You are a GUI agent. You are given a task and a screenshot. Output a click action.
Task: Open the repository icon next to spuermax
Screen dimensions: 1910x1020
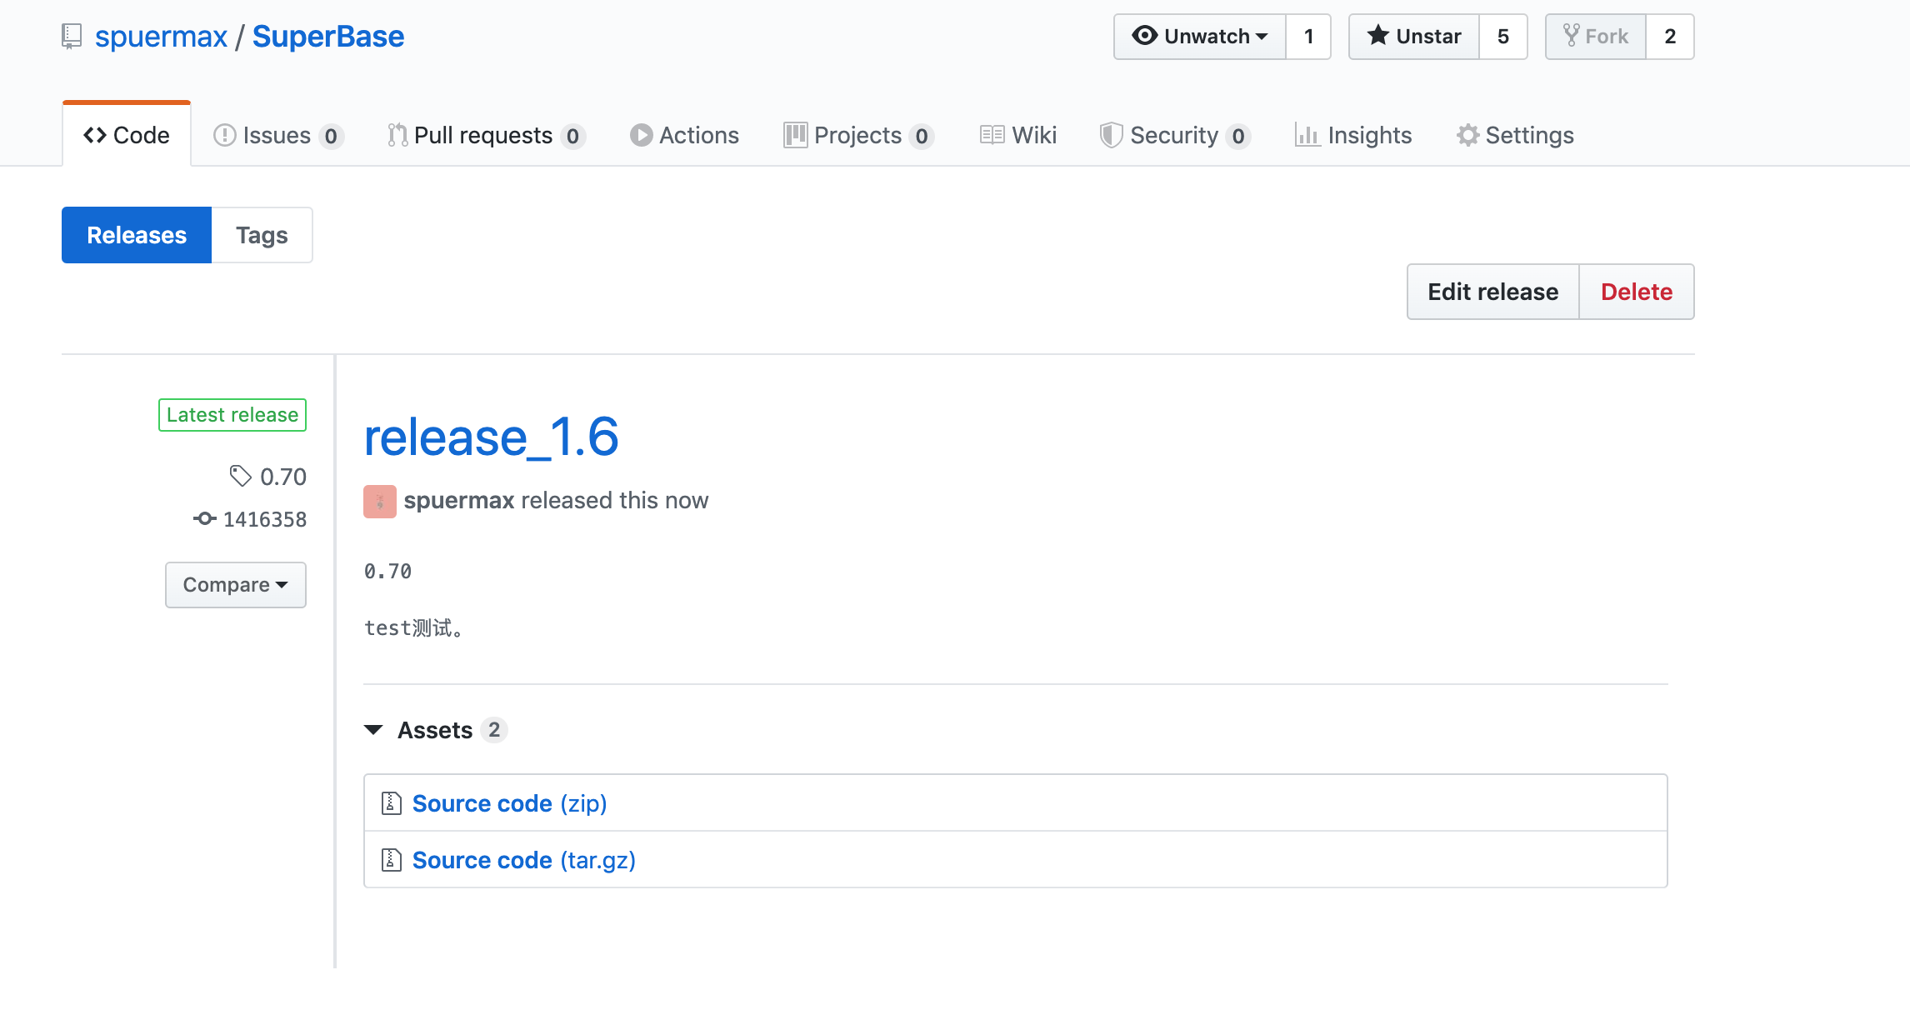click(x=70, y=36)
